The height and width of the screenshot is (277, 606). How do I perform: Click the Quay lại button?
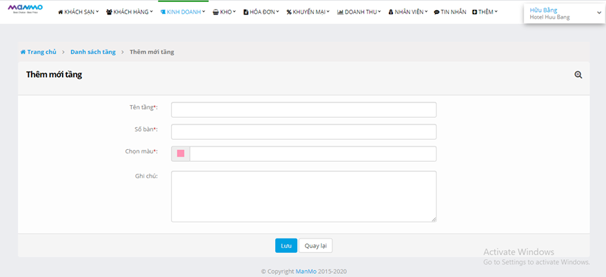[x=316, y=245]
